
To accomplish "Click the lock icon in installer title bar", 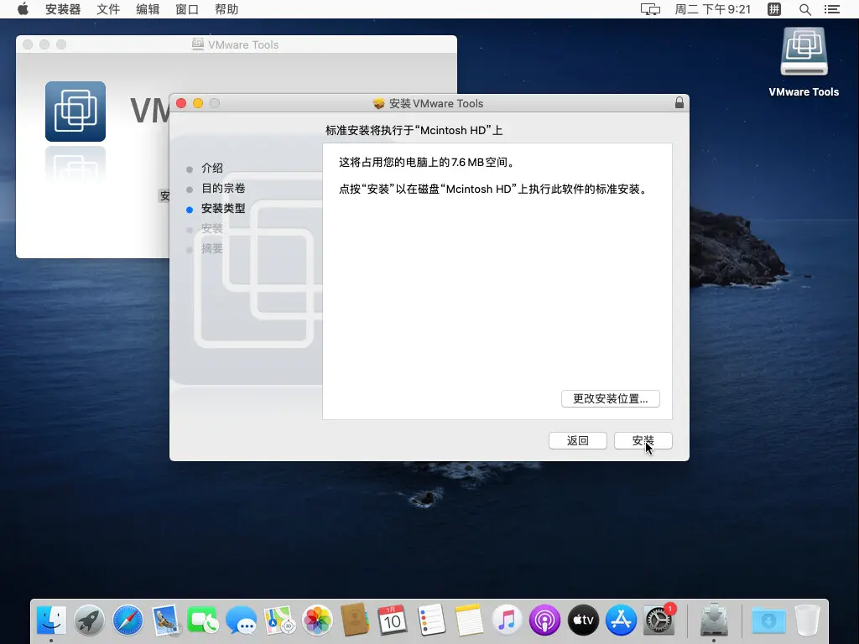I will click(x=679, y=103).
